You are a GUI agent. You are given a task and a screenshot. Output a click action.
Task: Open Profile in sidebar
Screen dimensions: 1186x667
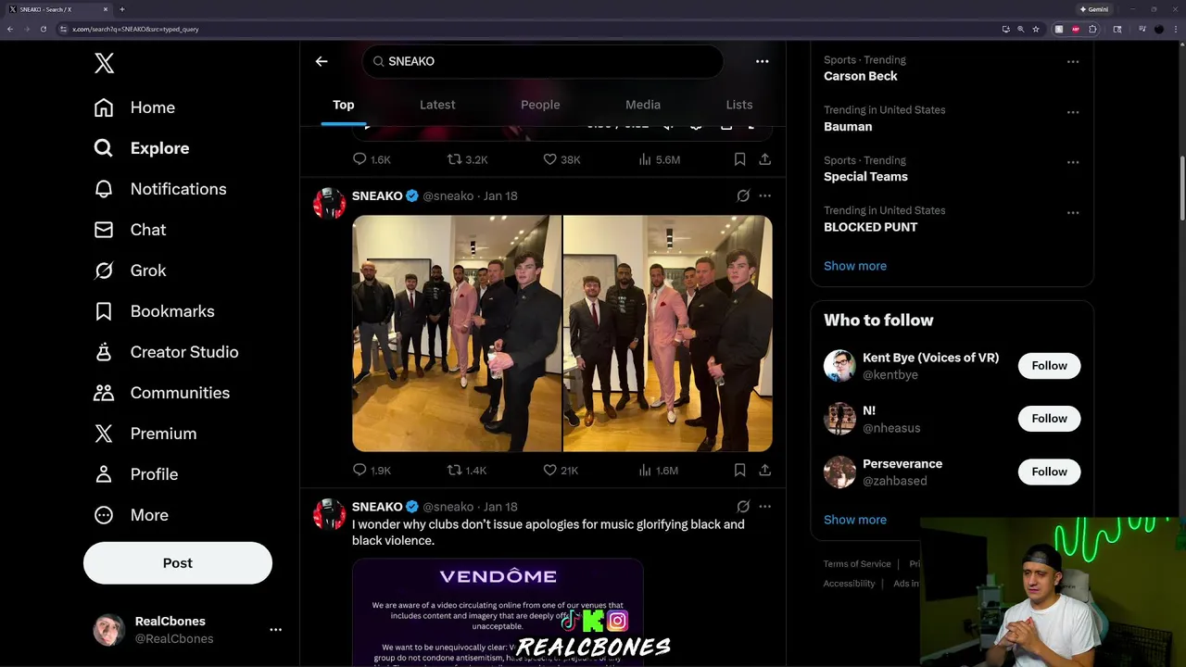pyautogui.click(x=135, y=474)
